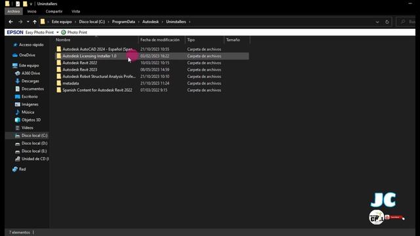This screenshot has height=236, width=420.
Task: Click the OneDrive cloud icon
Action: (x=15, y=55)
